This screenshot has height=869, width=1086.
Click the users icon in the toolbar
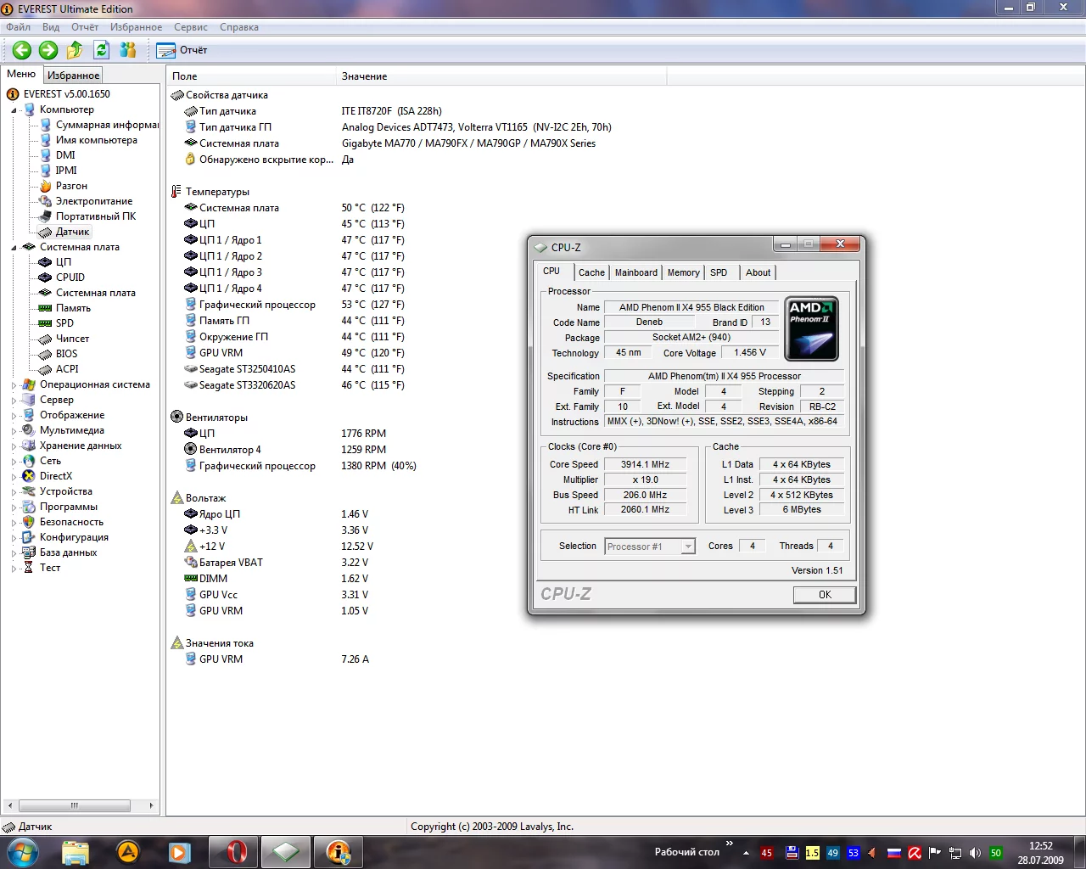[x=128, y=50]
